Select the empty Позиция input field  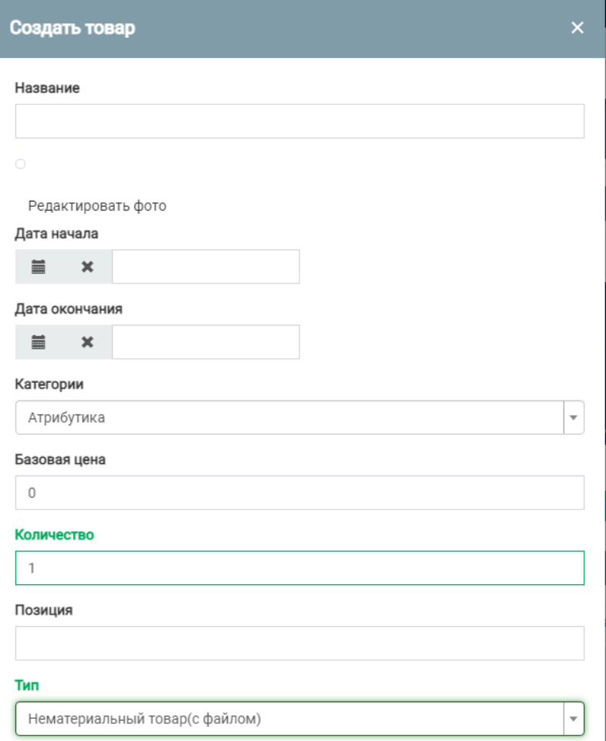click(x=299, y=643)
